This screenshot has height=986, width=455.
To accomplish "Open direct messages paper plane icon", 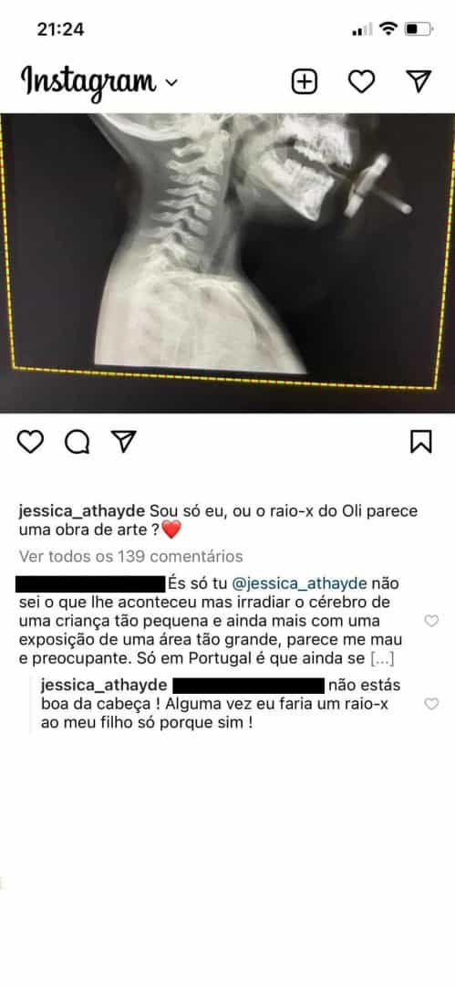I will coord(419,81).
